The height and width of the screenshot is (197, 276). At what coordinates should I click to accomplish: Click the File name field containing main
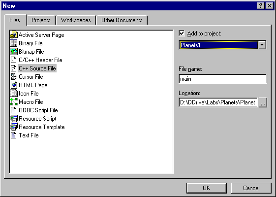point(223,79)
